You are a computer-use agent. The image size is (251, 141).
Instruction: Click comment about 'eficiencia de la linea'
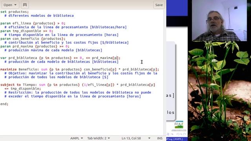(65, 27)
